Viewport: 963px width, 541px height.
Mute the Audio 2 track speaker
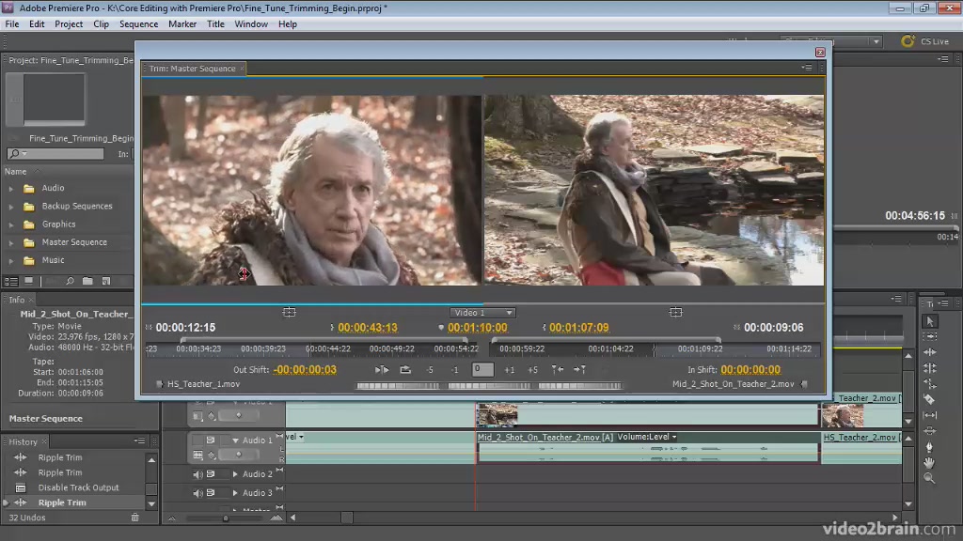click(x=197, y=474)
